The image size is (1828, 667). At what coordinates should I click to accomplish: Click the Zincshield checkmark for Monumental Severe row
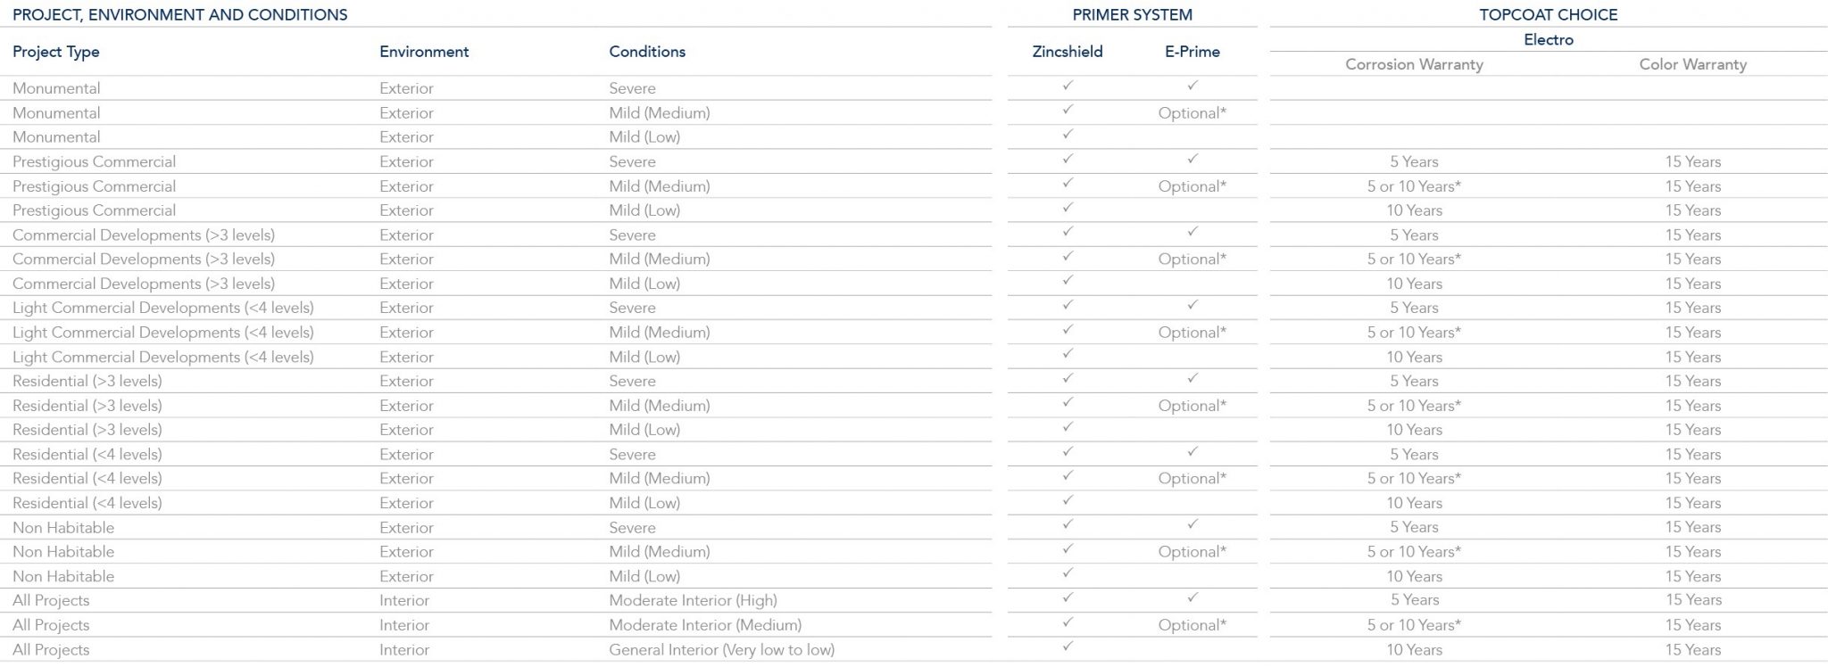click(x=1068, y=86)
